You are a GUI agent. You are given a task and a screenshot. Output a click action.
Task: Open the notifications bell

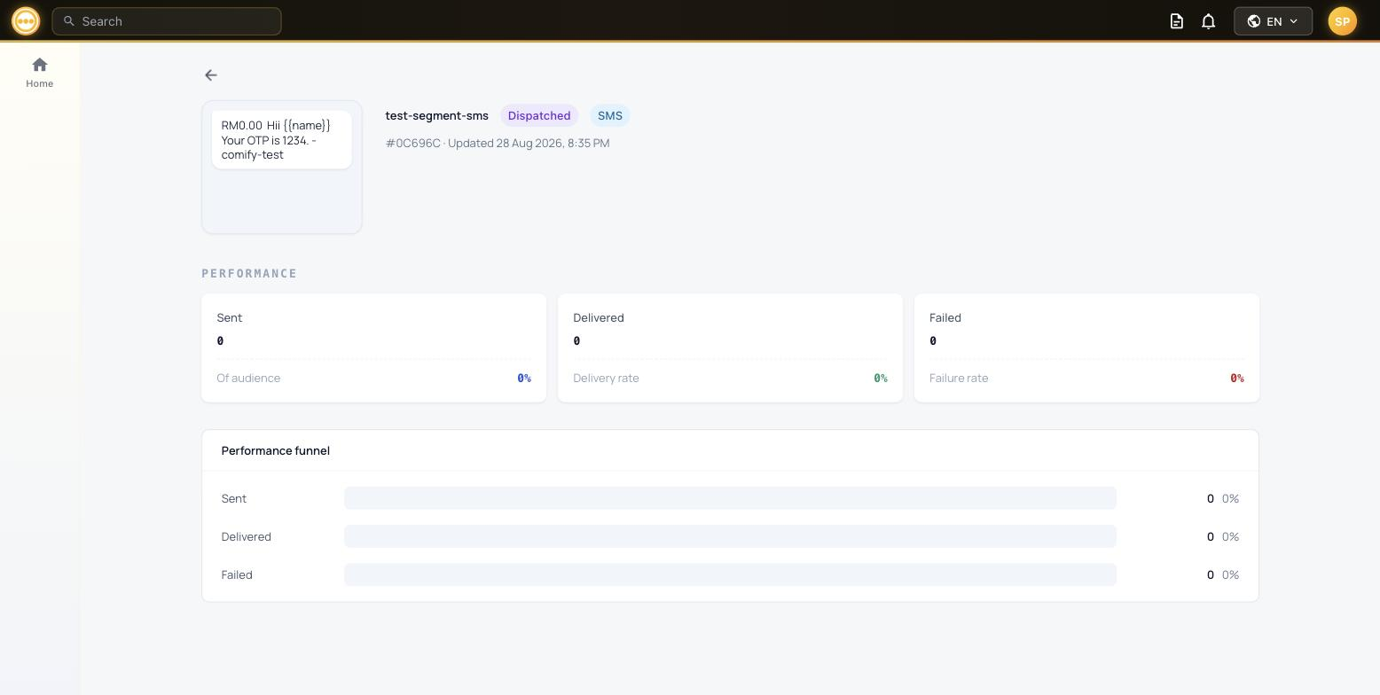click(1208, 21)
